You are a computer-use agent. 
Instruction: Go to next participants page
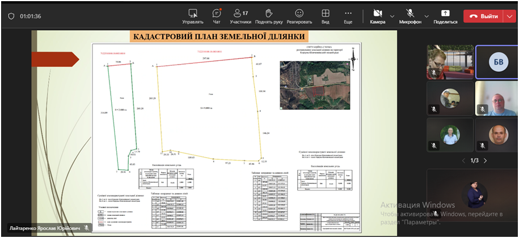coord(485,160)
